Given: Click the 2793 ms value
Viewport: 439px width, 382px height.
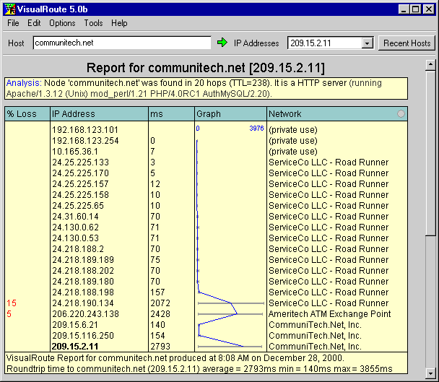Looking at the screenshot, I should 160,347.
